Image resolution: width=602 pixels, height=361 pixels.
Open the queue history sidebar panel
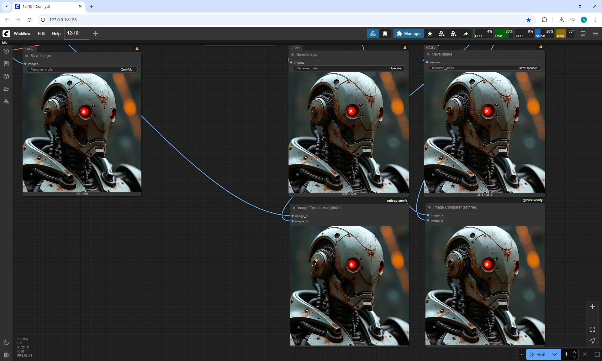6,51
